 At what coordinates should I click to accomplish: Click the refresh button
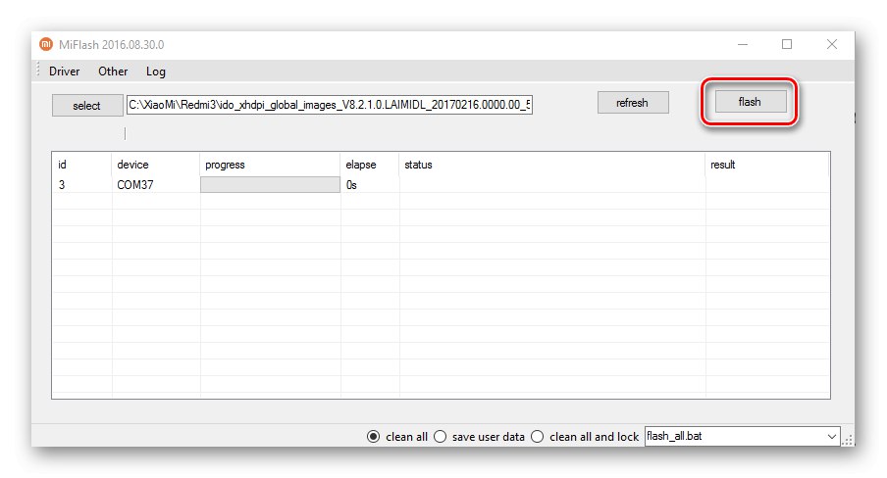(633, 102)
